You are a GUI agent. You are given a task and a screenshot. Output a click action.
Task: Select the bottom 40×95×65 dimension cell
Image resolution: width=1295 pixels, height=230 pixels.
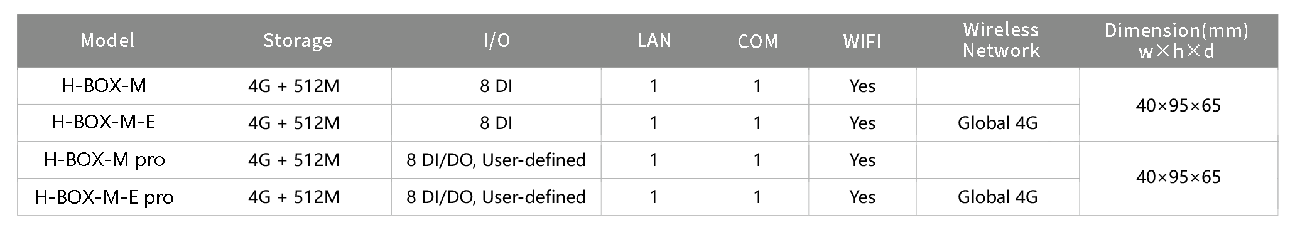pos(1178,178)
